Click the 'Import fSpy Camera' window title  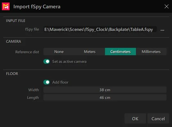[x=37, y=7]
